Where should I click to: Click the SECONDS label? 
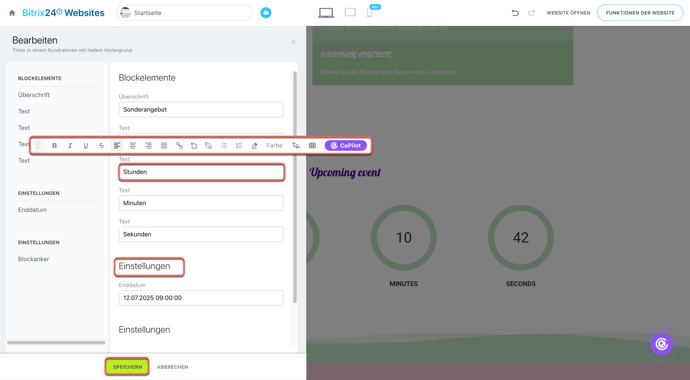coord(521,284)
